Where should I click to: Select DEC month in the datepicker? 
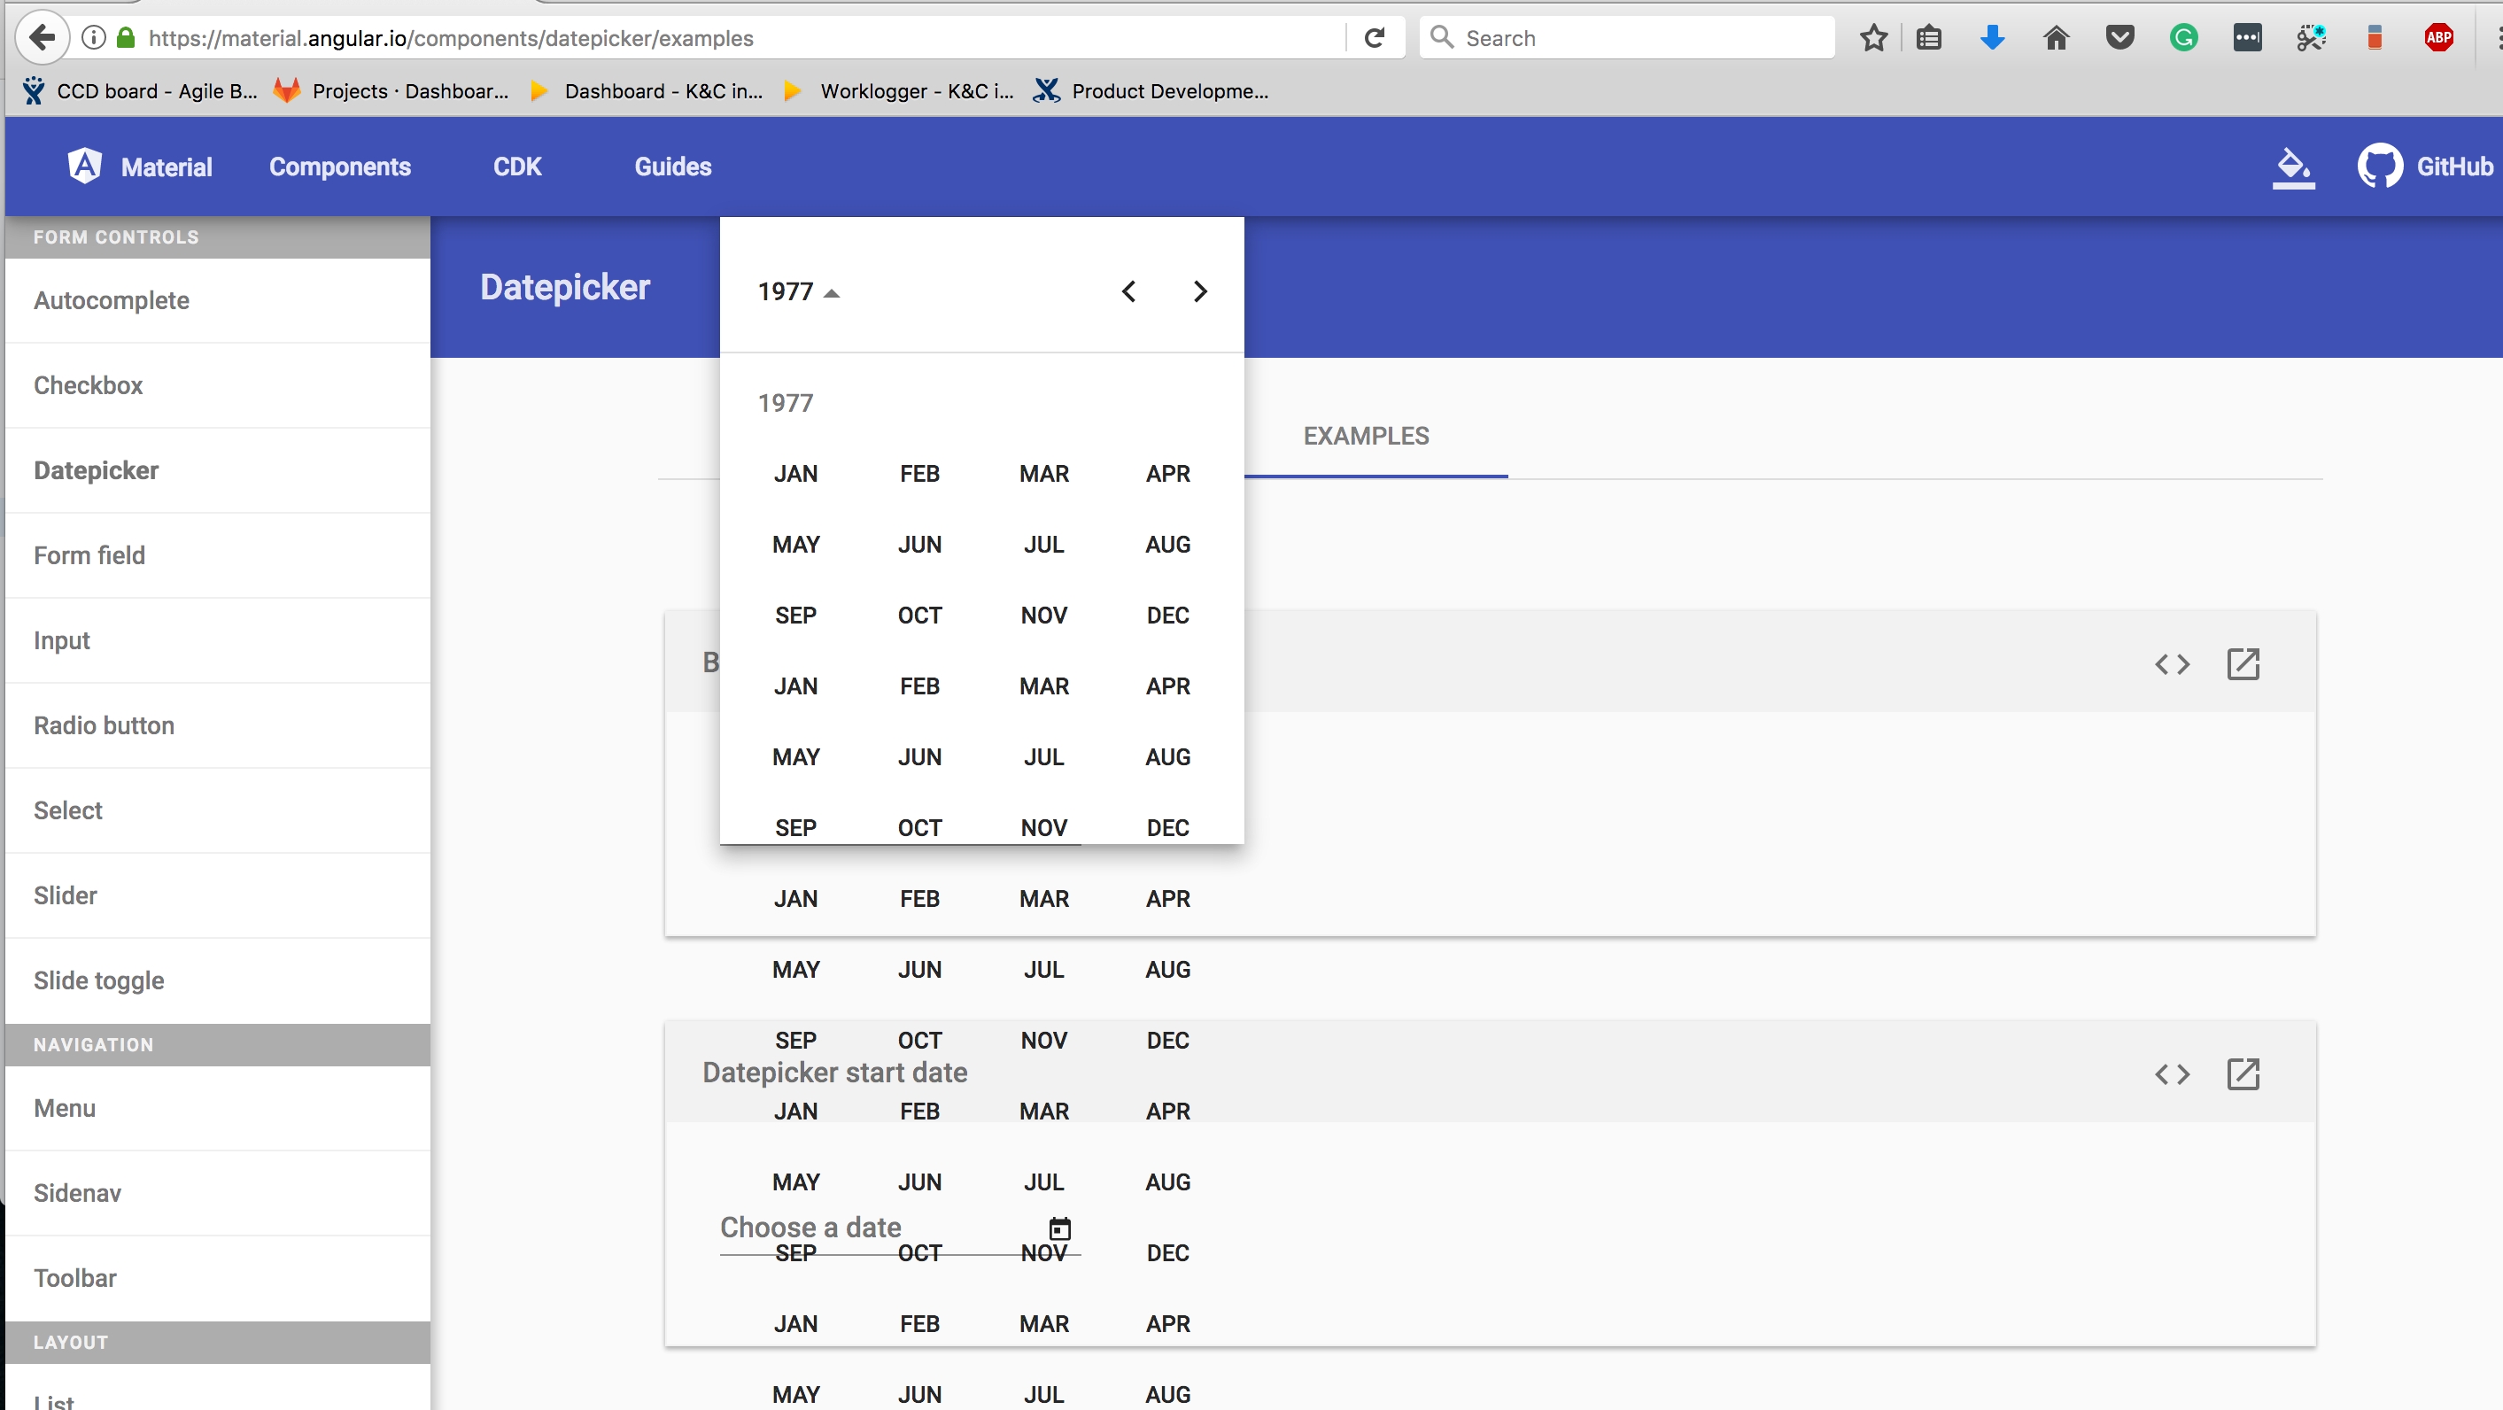point(1167,616)
